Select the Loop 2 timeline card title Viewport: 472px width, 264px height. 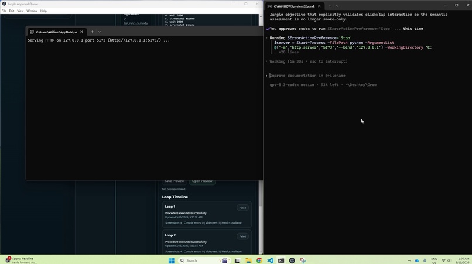tap(170, 235)
